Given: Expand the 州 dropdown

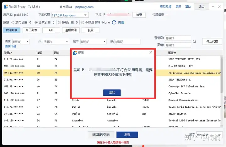Looking at the screenshot, I should pos(56,42).
